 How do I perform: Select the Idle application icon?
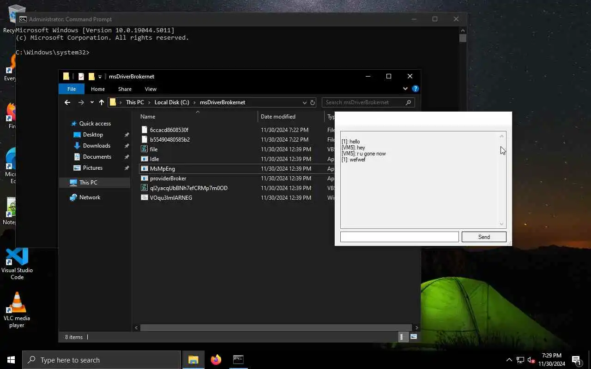(144, 159)
